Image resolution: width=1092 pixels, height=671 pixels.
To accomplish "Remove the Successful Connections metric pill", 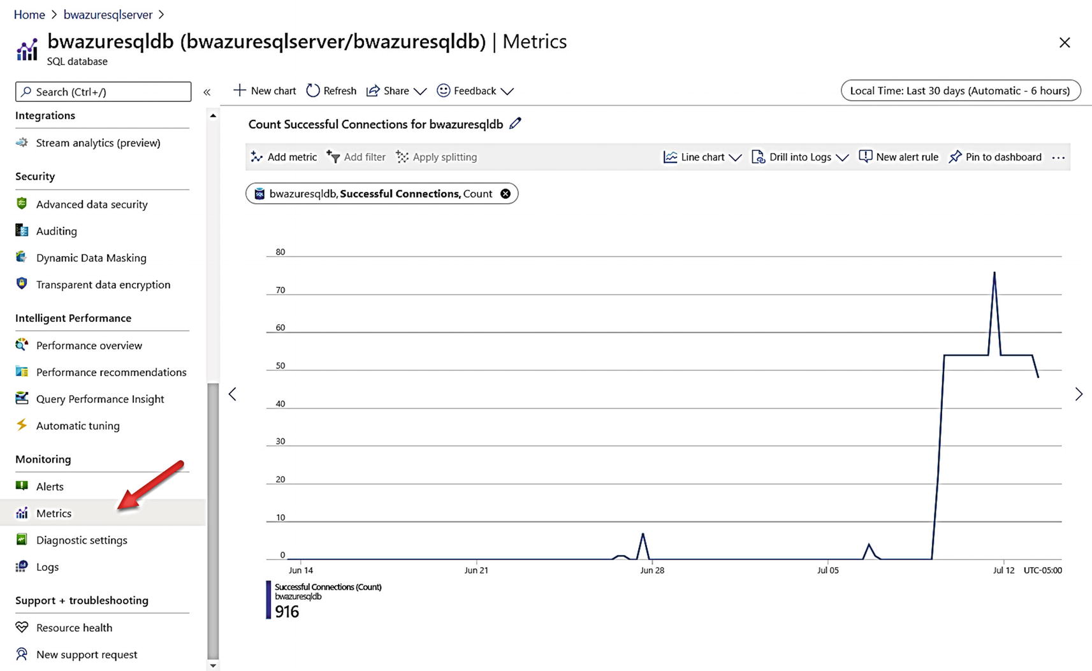I will [506, 194].
